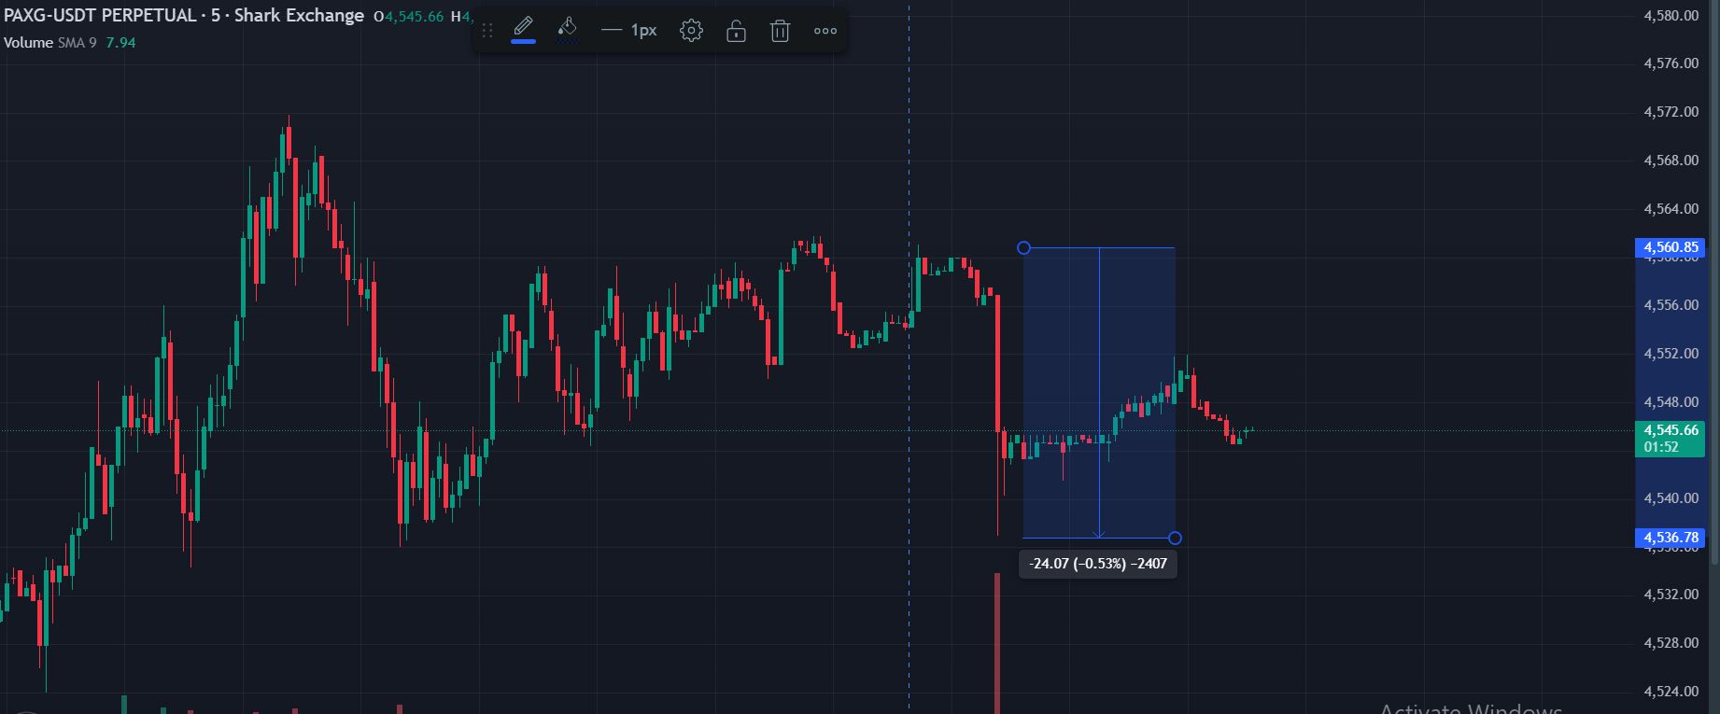Screen dimensions: 1720x714
Task: Click the -24.07 (-0.53%) measurement label
Action: pyautogui.click(x=1097, y=564)
